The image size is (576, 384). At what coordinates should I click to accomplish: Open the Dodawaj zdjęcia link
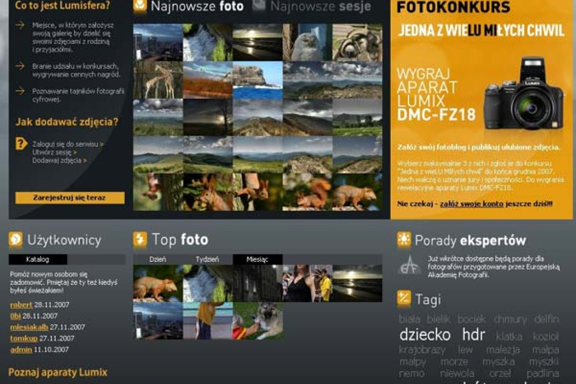pos(59,160)
